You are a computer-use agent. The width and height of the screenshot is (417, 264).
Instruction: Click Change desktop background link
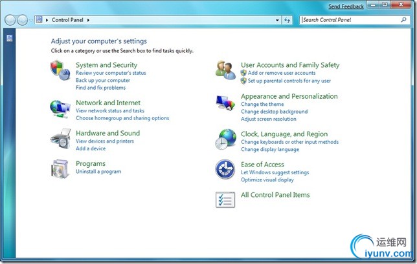click(274, 112)
